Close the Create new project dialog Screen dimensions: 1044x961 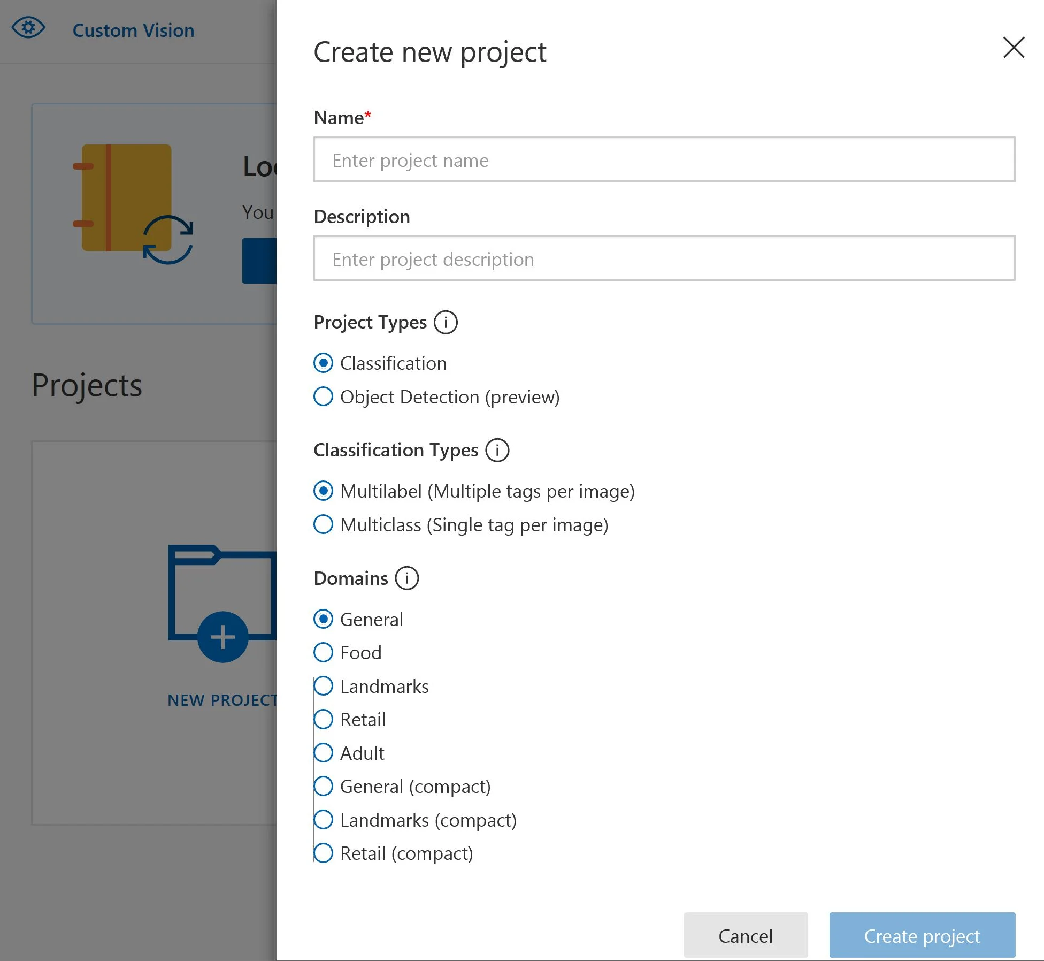tap(1012, 48)
